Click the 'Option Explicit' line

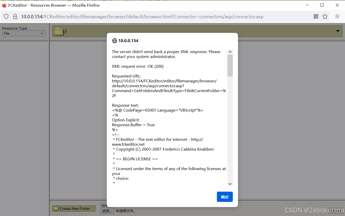point(125,120)
